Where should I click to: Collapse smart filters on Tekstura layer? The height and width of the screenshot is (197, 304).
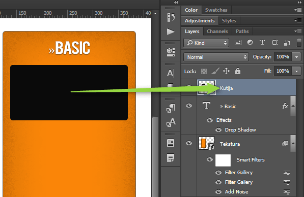pos(293,144)
